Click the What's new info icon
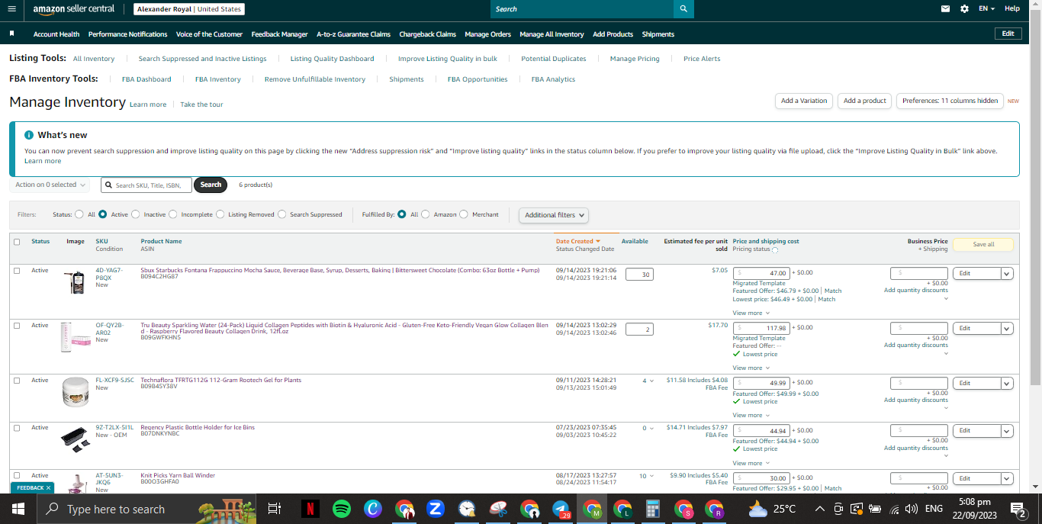The image size is (1042, 524). point(29,135)
